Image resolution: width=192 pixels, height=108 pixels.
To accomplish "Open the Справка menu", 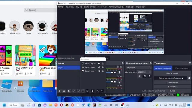I will pyautogui.click(x=141, y=7).
